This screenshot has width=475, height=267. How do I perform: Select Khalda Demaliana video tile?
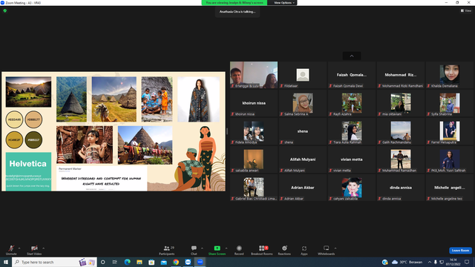(x=450, y=75)
